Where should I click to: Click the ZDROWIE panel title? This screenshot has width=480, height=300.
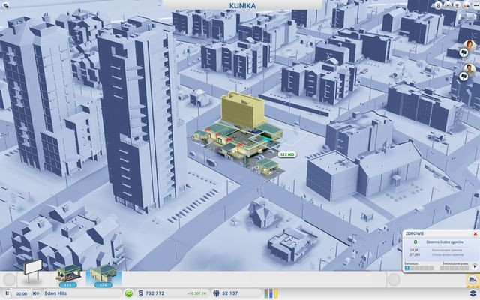point(415,233)
